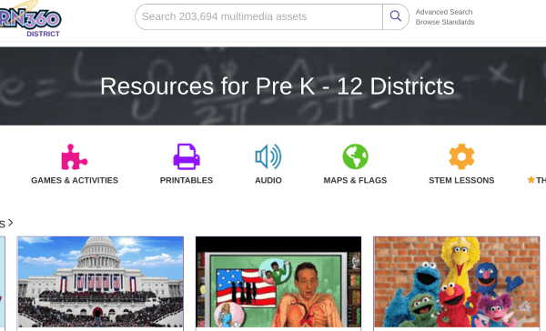Click the green globe icon
This screenshot has height=331, width=546.
[x=355, y=156]
